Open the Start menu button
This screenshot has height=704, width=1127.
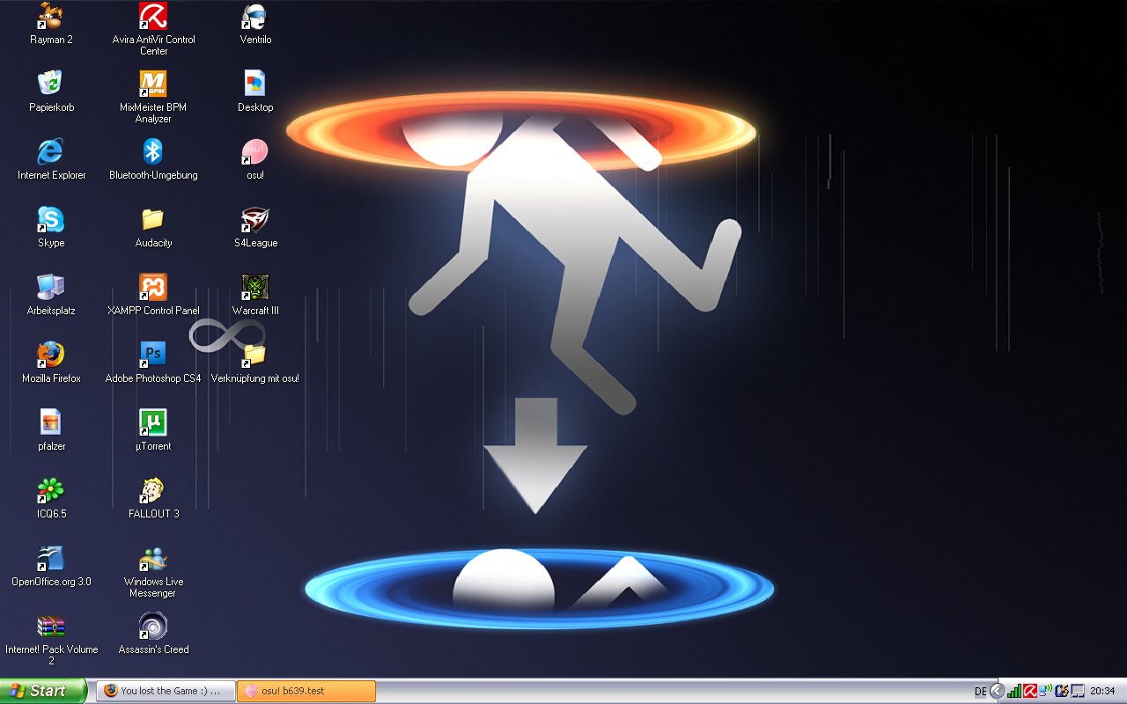[43, 691]
